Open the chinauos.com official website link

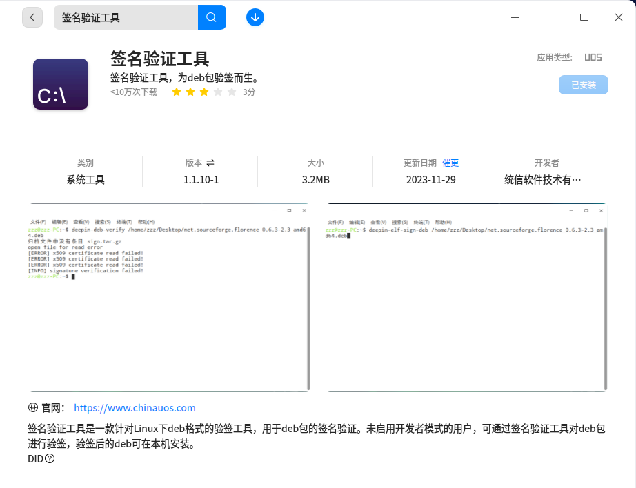click(134, 407)
